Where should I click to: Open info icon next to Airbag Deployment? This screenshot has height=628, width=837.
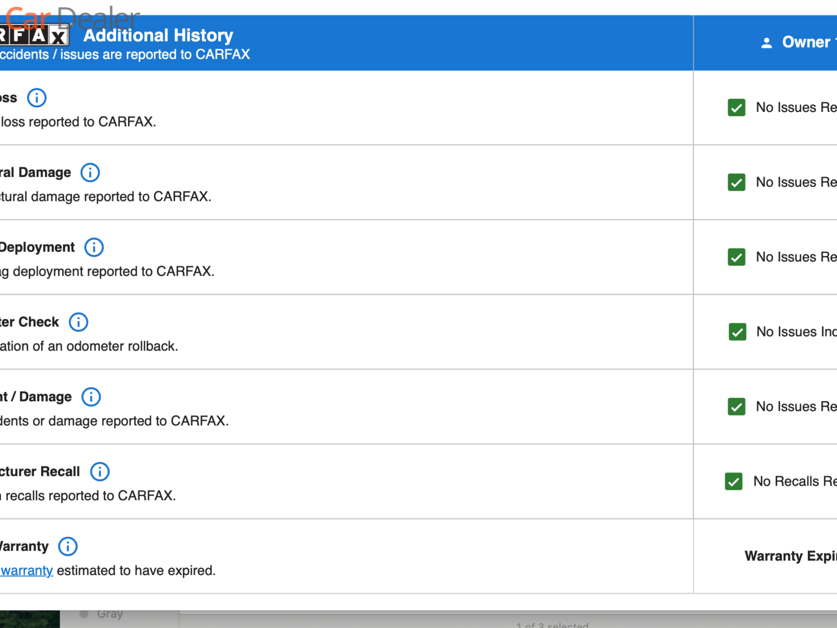pyautogui.click(x=94, y=248)
